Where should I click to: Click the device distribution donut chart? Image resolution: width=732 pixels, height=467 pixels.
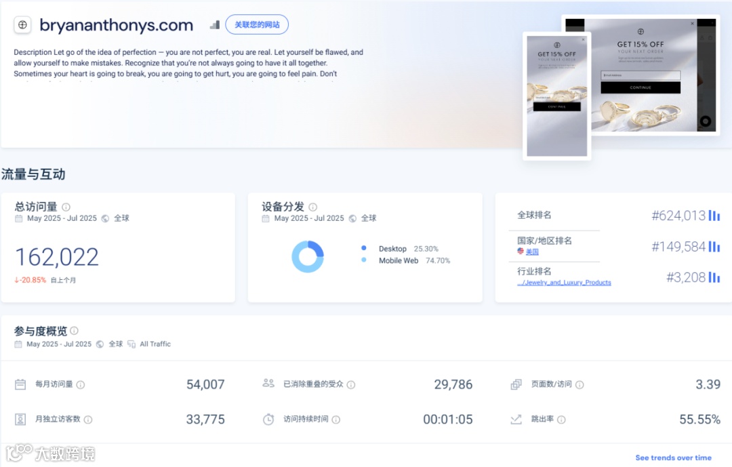point(308,256)
